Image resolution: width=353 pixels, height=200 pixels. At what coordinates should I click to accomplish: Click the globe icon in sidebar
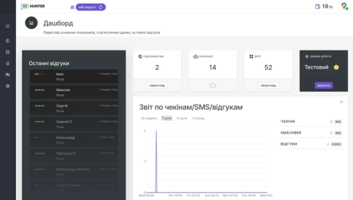(7, 41)
